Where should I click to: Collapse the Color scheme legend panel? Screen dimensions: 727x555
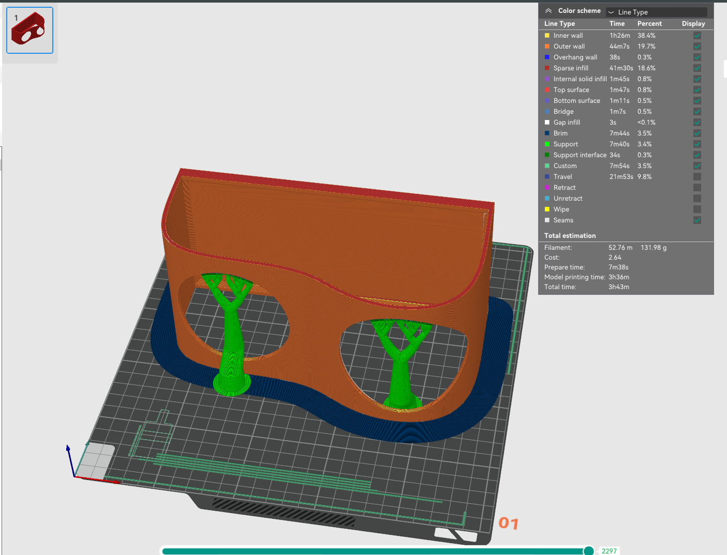click(x=548, y=11)
